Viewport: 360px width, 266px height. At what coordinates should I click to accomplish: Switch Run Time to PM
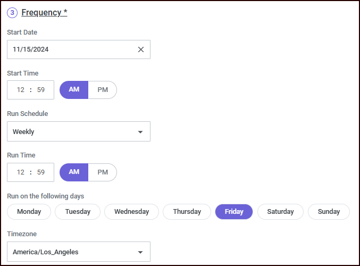(x=103, y=172)
